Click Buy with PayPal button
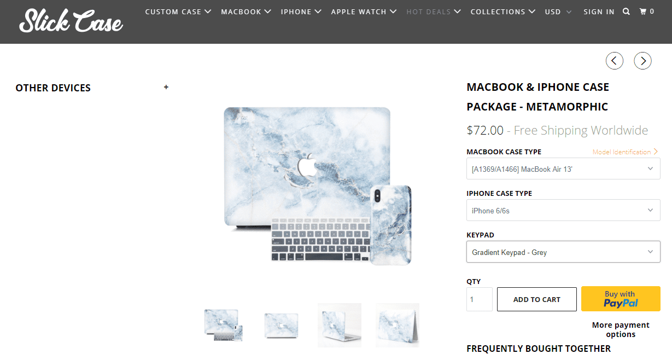672x354 pixels. pyautogui.click(x=621, y=299)
